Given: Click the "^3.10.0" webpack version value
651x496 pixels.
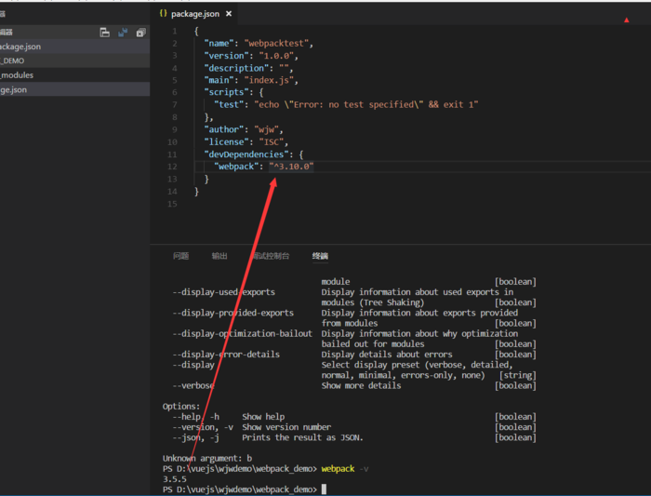Looking at the screenshot, I should tap(291, 167).
